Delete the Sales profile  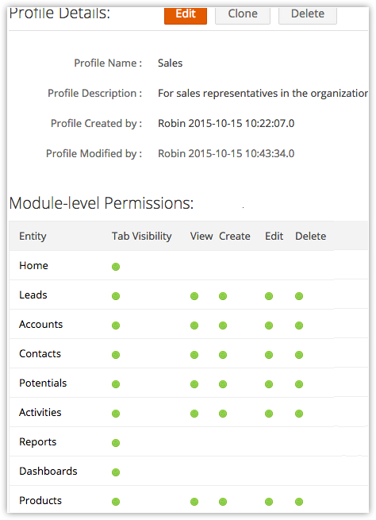click(x=308, y=15)
